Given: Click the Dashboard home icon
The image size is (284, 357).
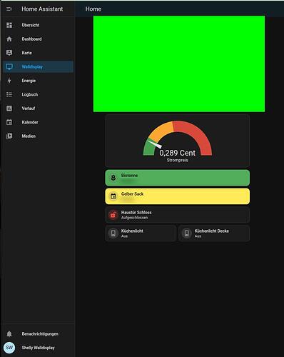Looking at the screenshot, I should [9, 39].
